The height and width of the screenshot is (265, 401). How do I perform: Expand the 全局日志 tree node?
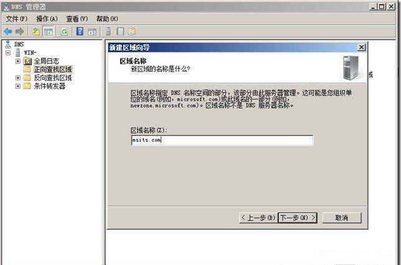click(17, 61)
